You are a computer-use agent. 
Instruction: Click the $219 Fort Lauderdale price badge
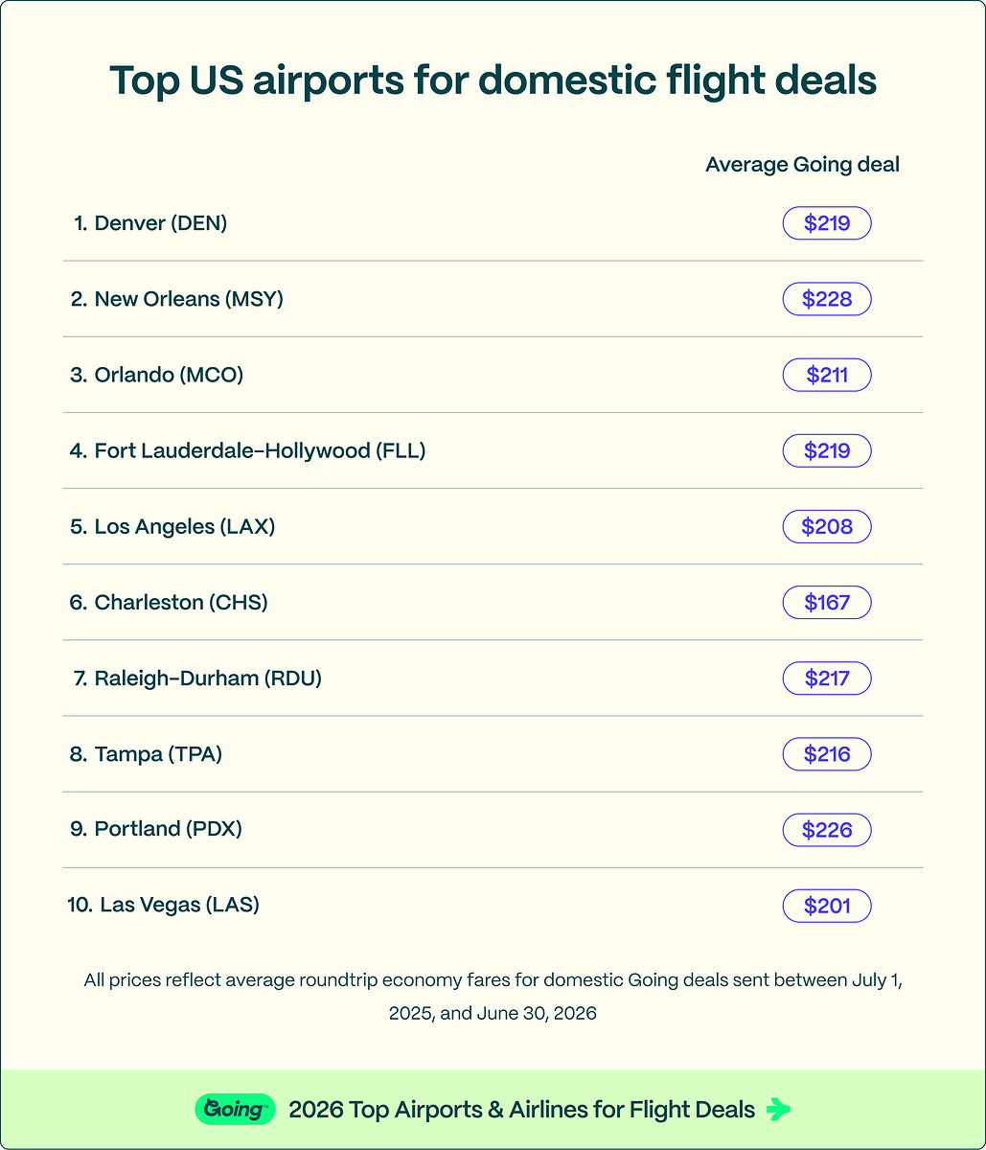tap(827, 450)
